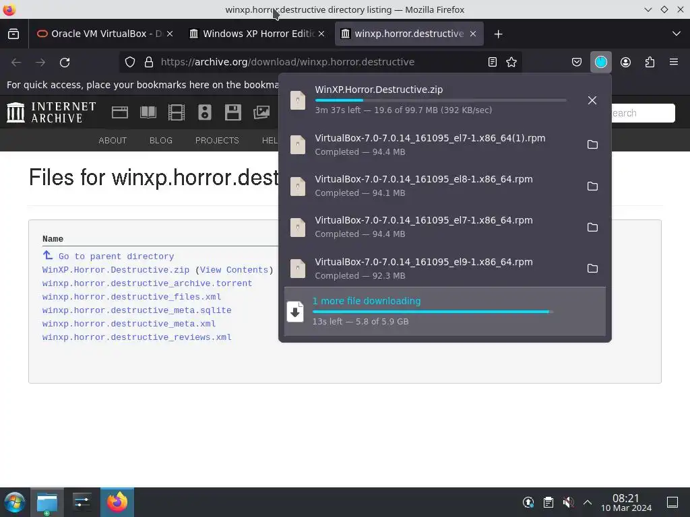
Task: Close the Windows XP Horror Edition tab
Action: click(321, 34)
